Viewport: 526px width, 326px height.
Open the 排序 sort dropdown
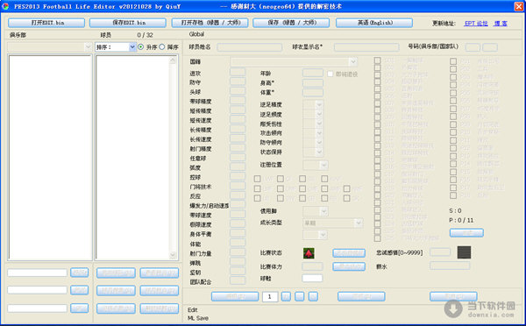[x=116, y=47]
